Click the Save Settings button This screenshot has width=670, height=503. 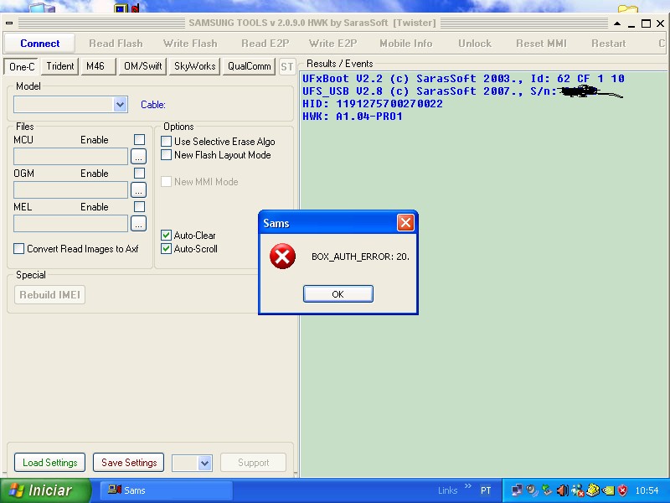pos(129,463)
